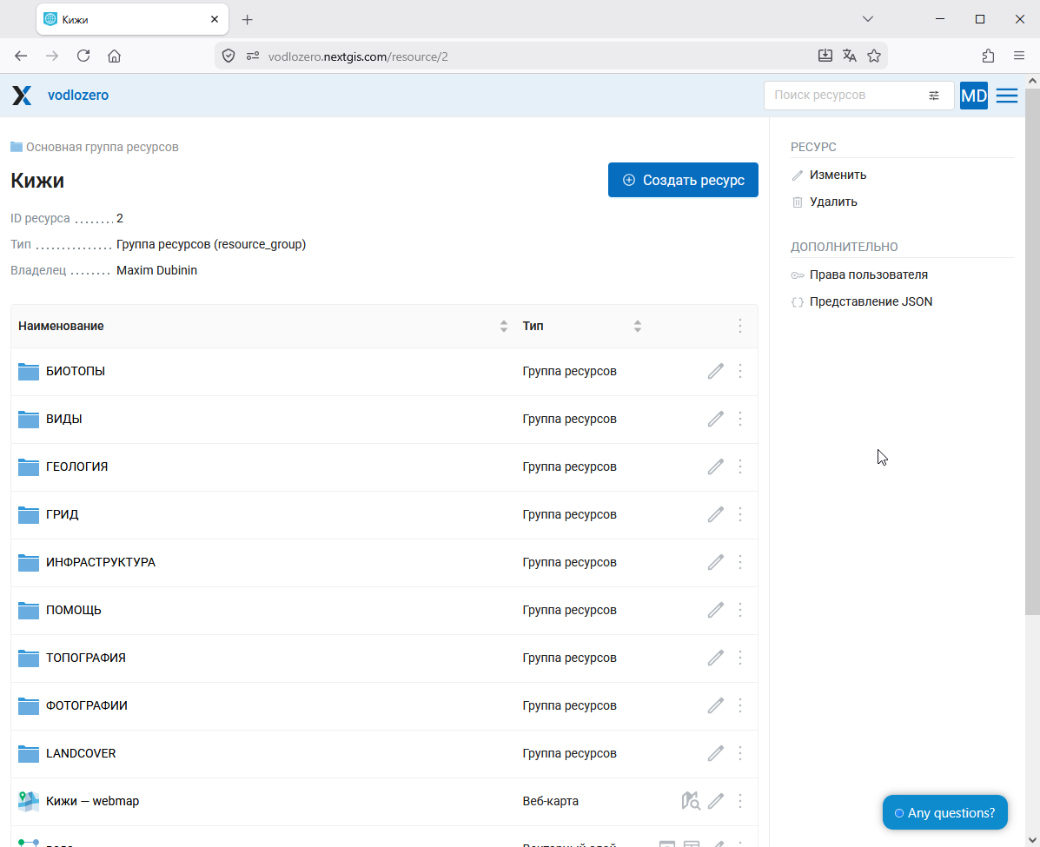This screenshot has height=847, width=1040.
Task: Click Удалить in the resource panel
Action: tap(833, 202)
